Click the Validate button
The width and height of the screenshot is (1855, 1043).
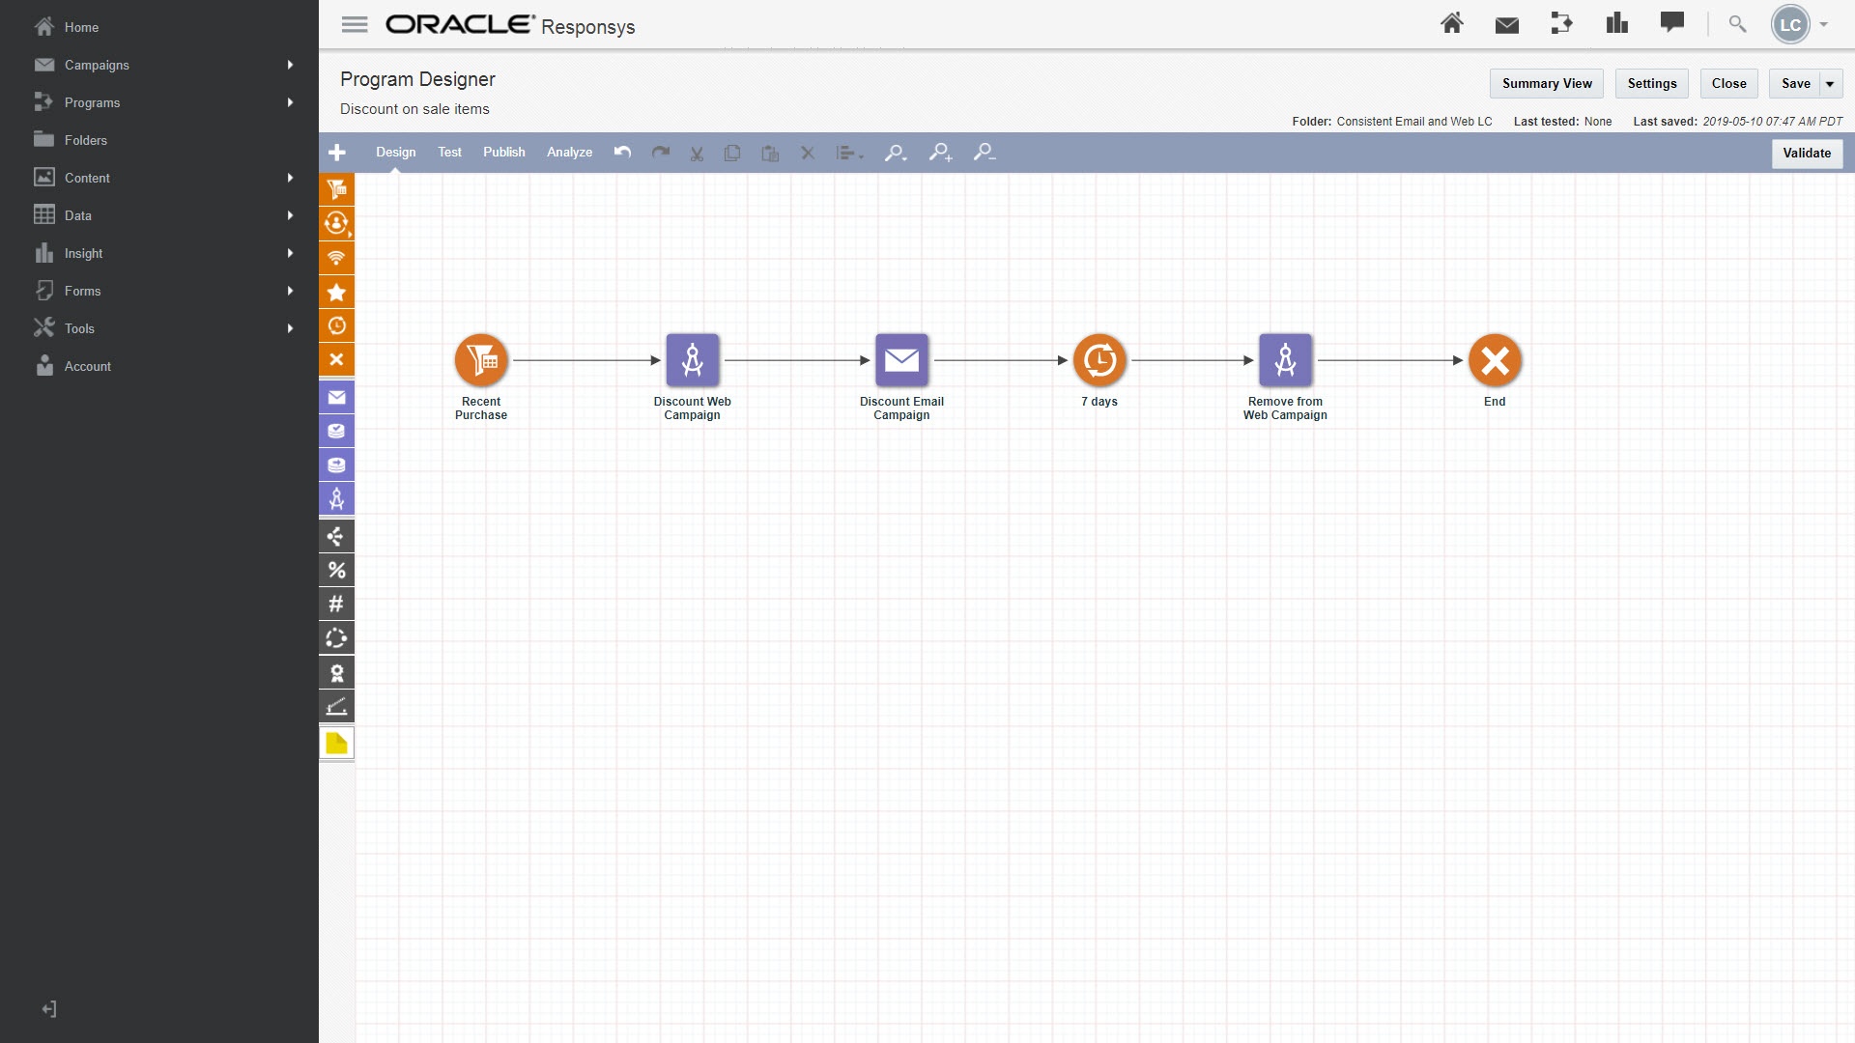[x=1806, y=153]
